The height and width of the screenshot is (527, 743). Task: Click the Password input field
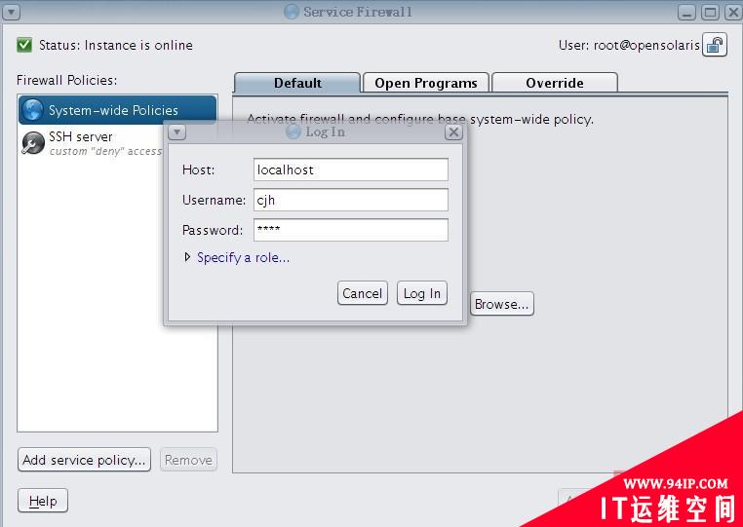pyautogui.click(x=351, y=230)
